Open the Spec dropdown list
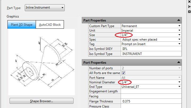The image size is (191, 108). pyautogui.click(x=180, y=40)
